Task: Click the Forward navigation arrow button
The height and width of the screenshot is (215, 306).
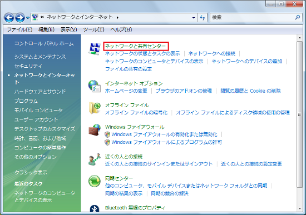Action: (20, 18)
